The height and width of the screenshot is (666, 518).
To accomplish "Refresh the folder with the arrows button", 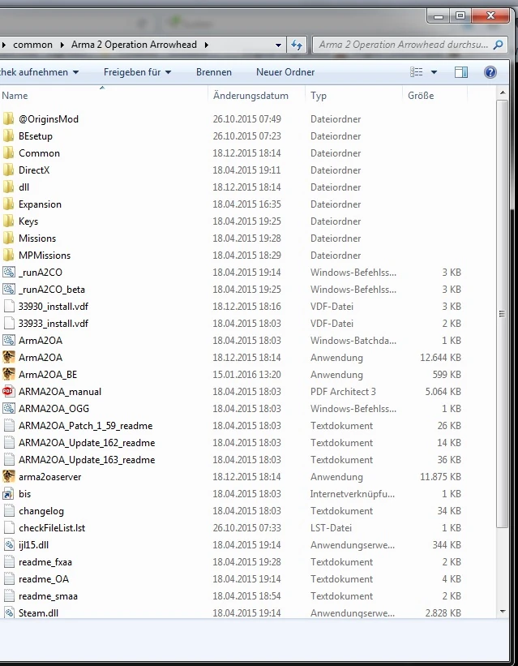I will pyautogui.click(x=297, y=45).
